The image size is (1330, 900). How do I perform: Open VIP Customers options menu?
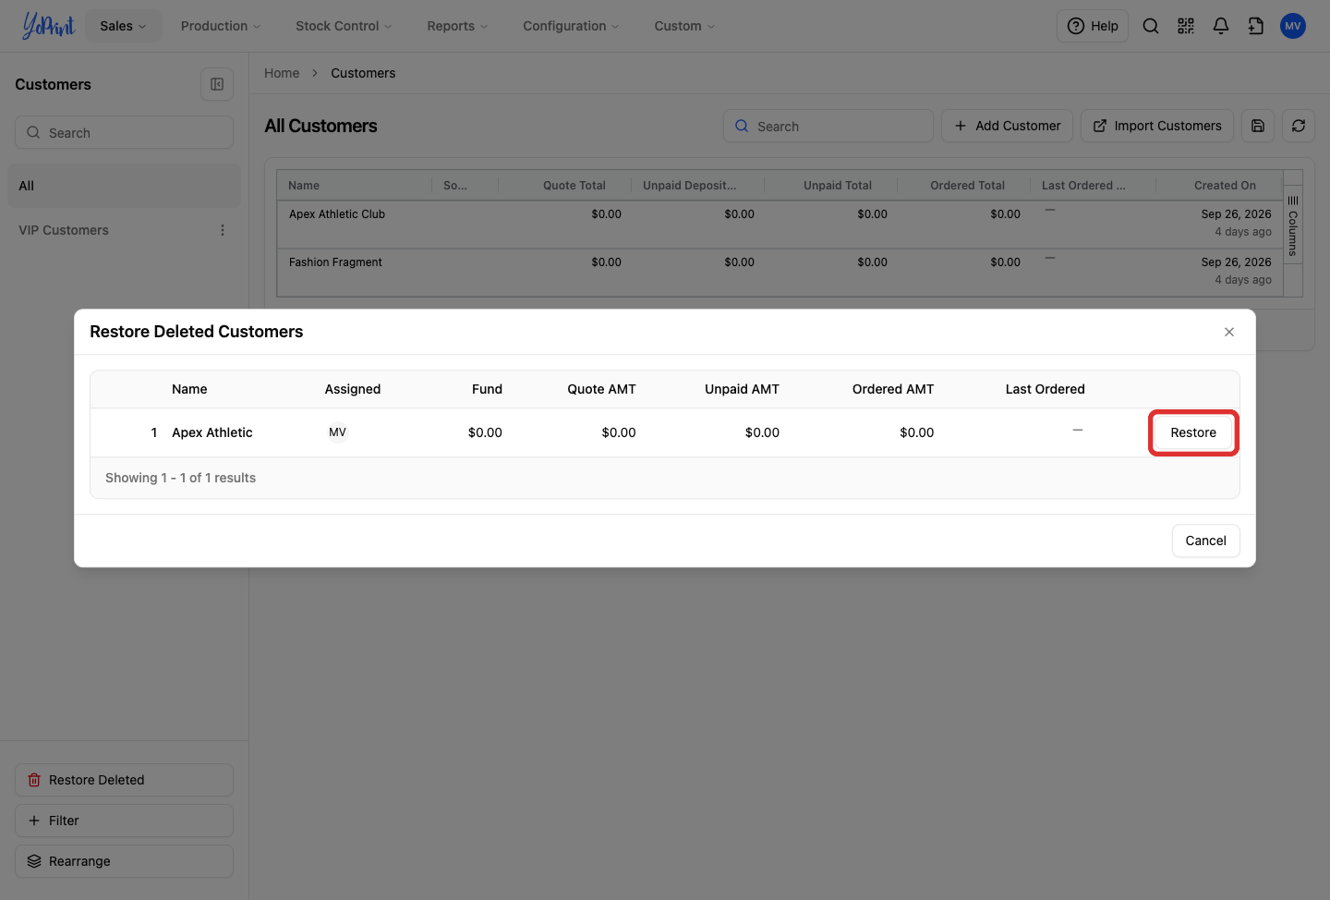point(223,230)
